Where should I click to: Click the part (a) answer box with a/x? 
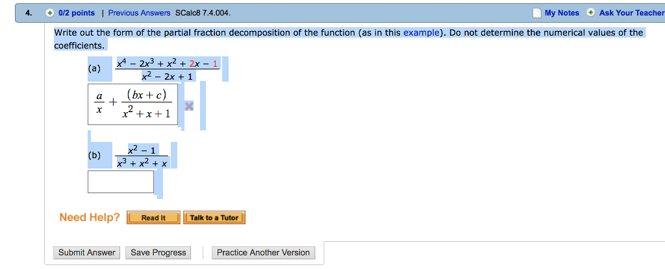point(132,104)
